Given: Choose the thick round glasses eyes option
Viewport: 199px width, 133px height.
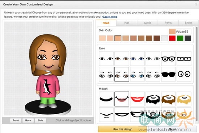Looking at the screenshot, I should (x=168, y=59).
